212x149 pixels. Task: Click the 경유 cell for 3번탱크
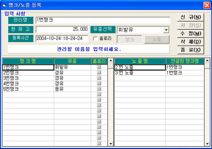72,78
